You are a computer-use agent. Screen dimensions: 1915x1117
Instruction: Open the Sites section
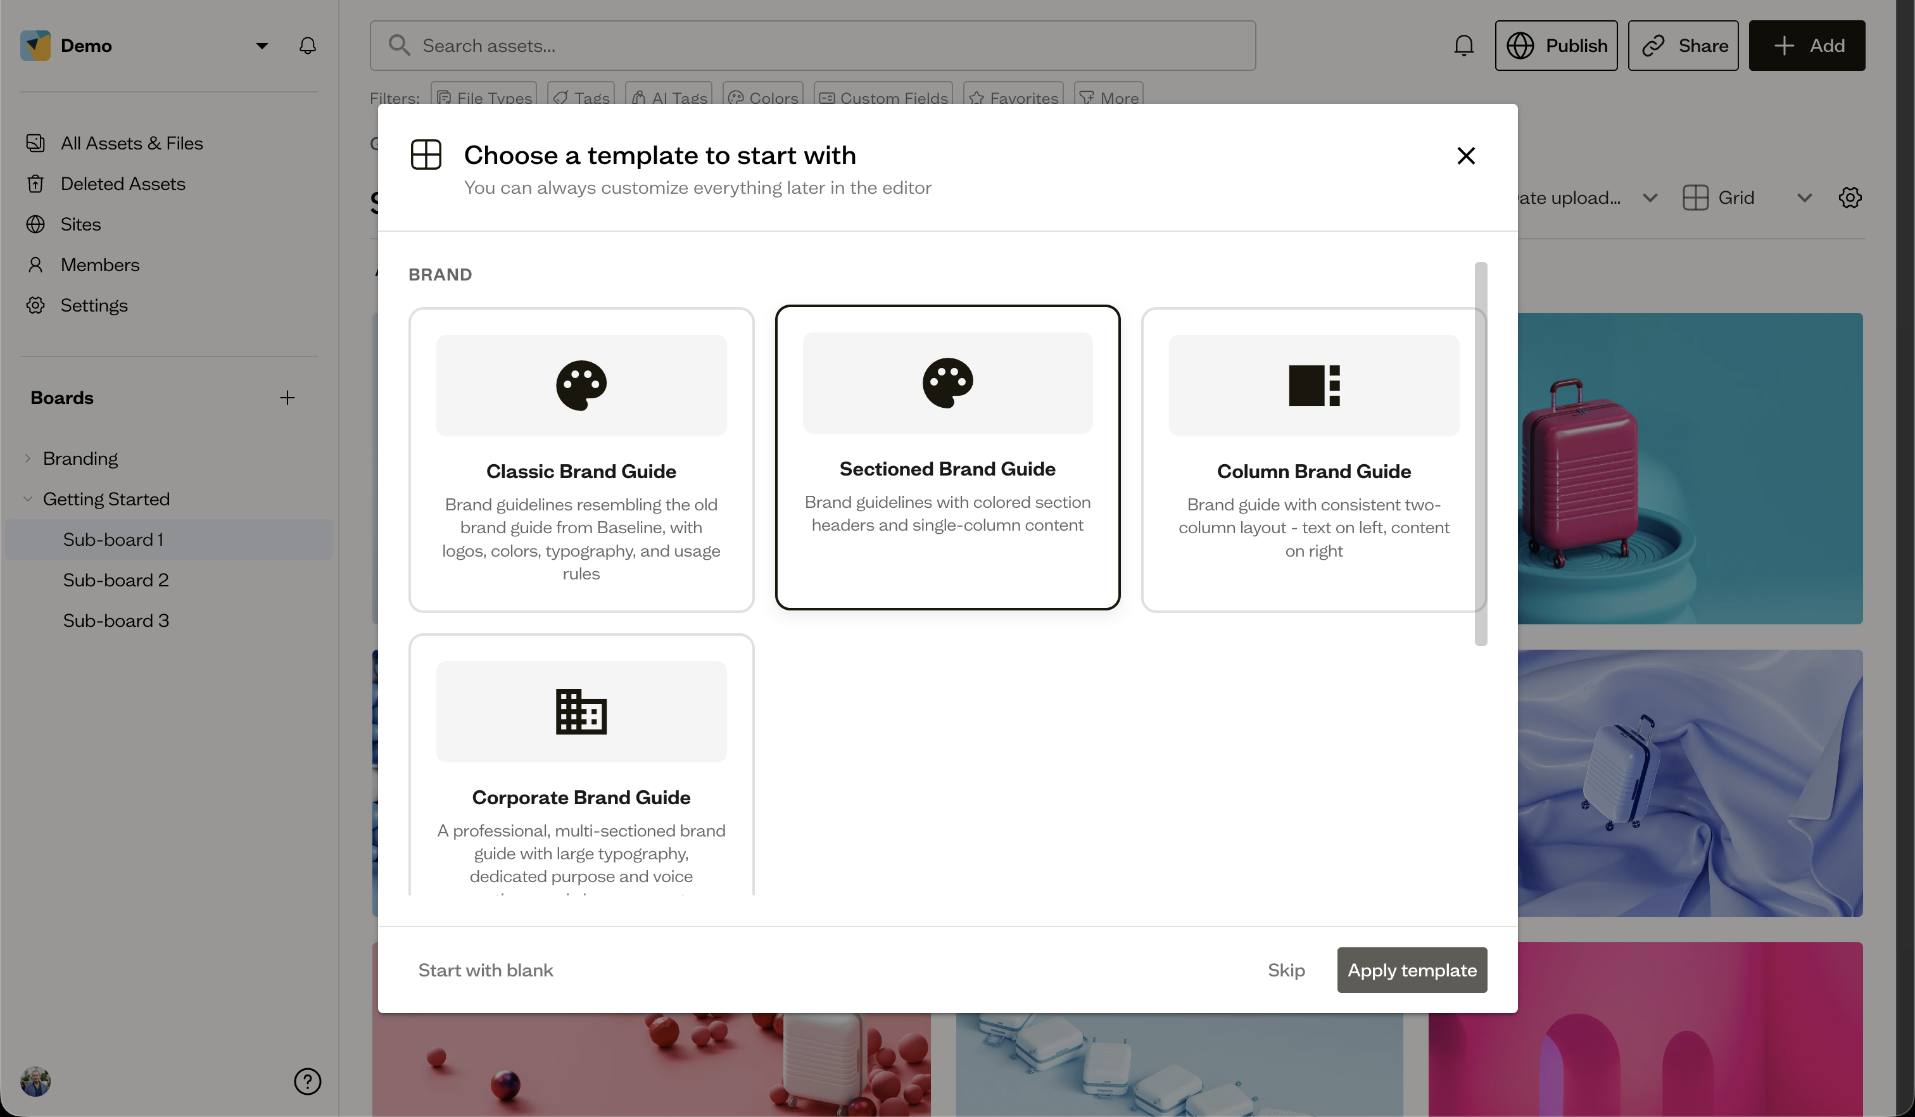80,224
